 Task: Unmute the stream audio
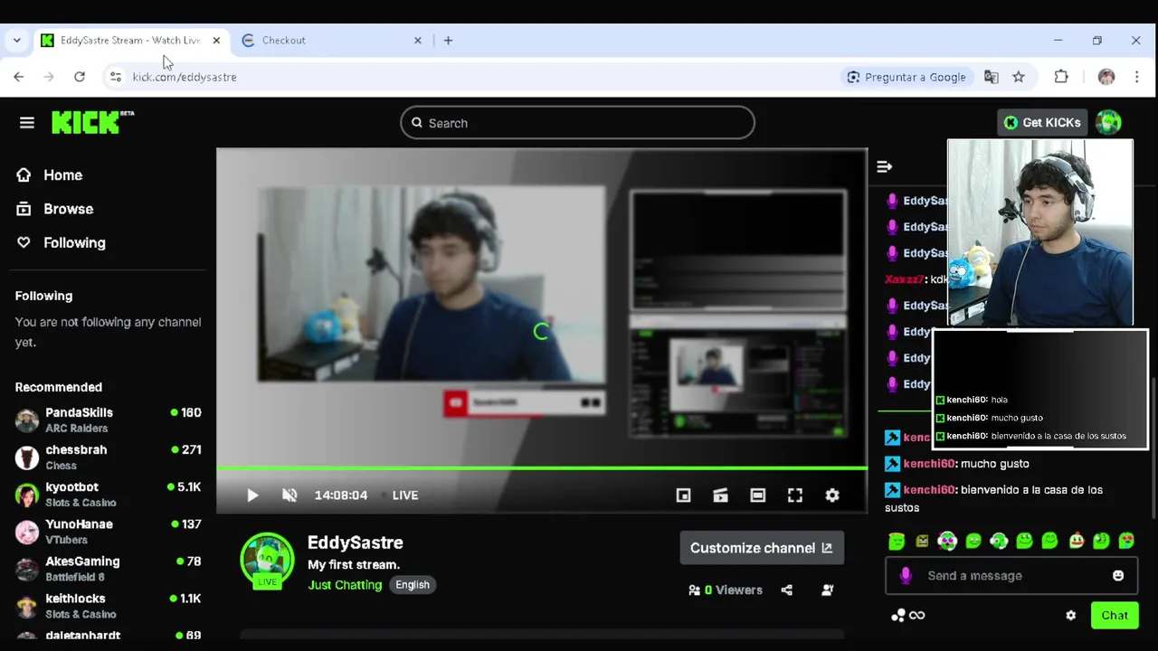point(289,495)
